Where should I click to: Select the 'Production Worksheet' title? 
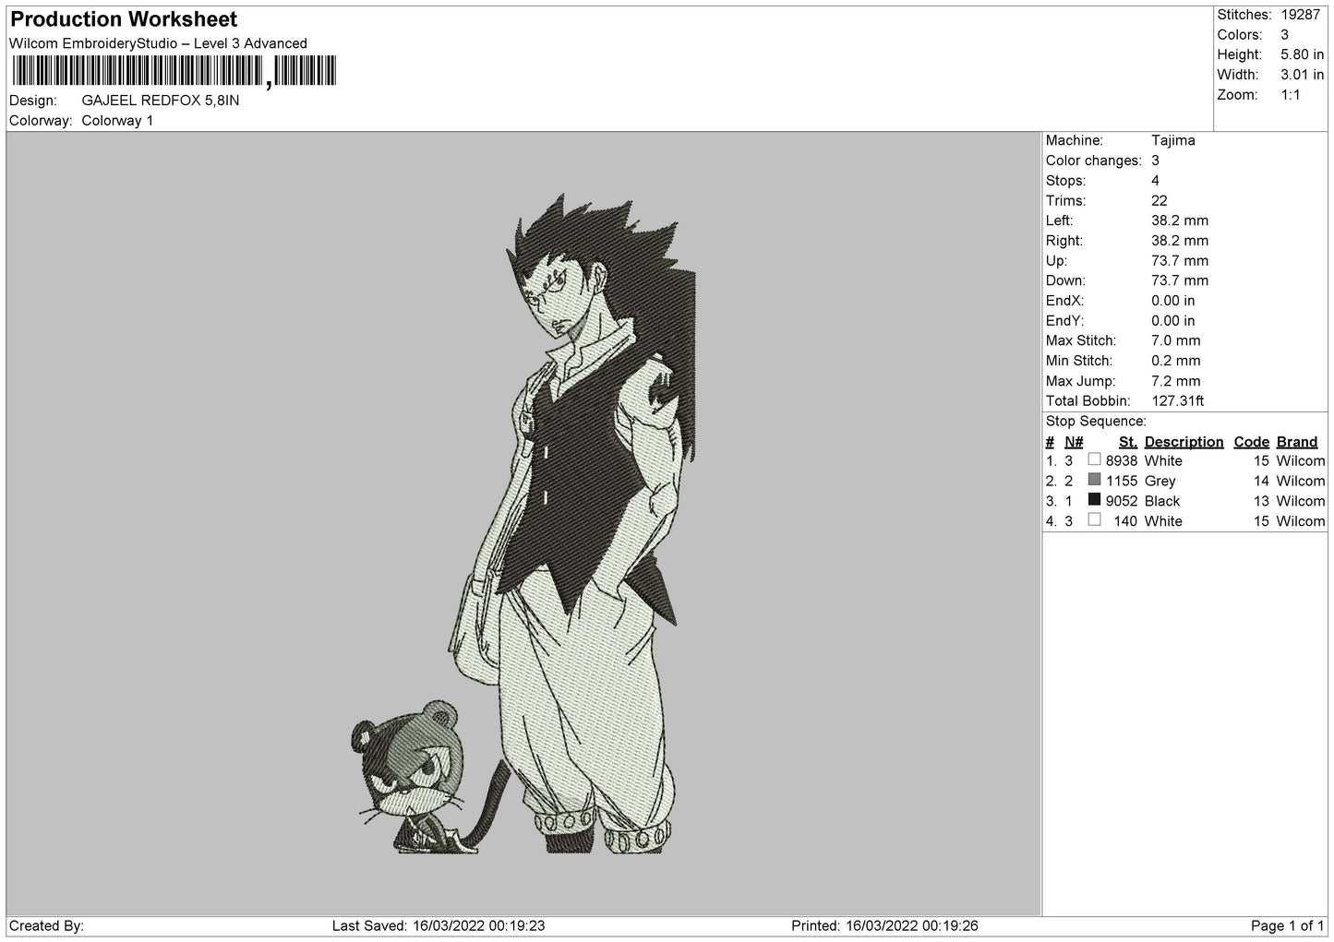coord(123,19)
